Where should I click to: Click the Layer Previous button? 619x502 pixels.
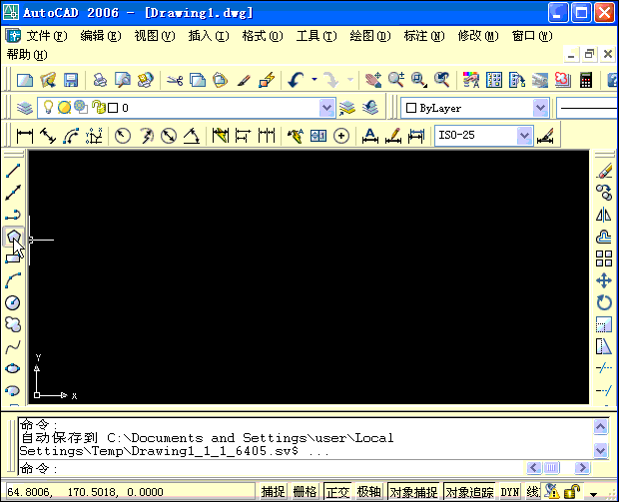370,108
